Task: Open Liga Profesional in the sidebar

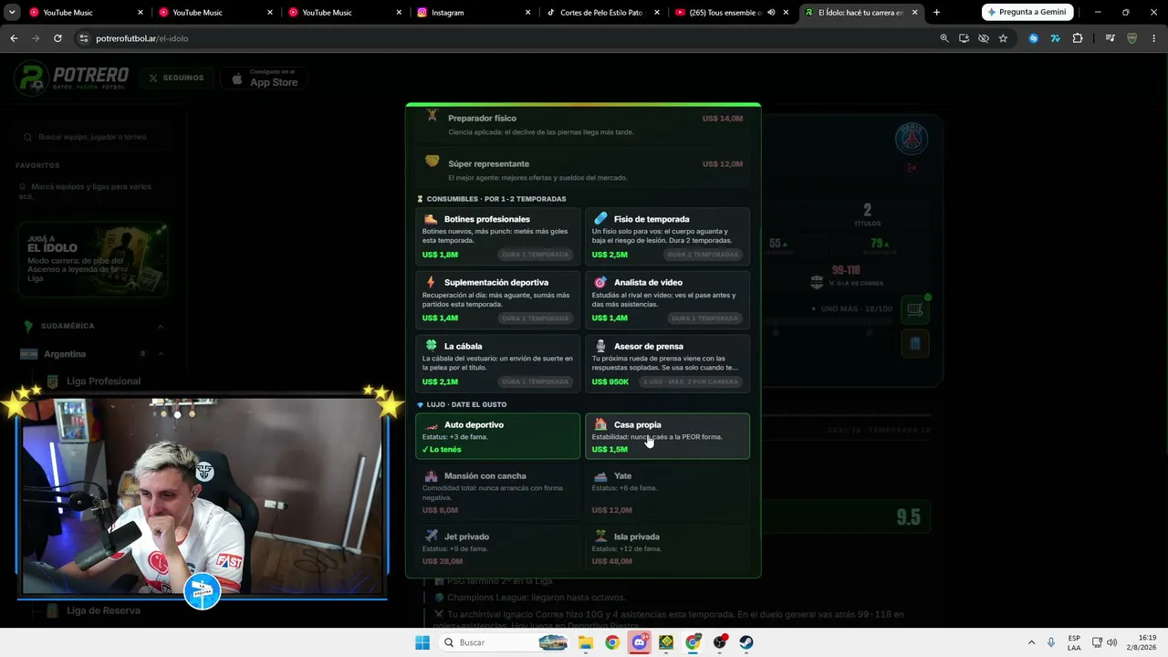Action: tap(103, 381)
